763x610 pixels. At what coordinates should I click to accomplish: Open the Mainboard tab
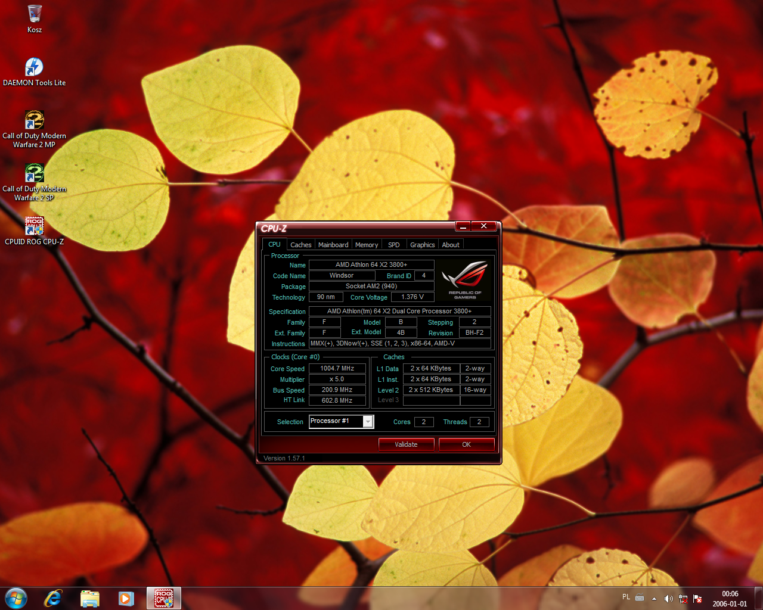[333, 245]
